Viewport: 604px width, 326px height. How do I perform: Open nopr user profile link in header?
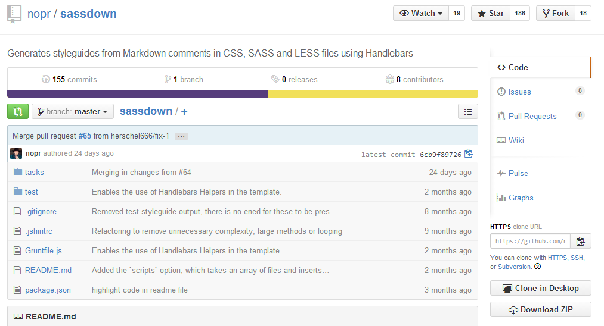[x=39, y=14]
